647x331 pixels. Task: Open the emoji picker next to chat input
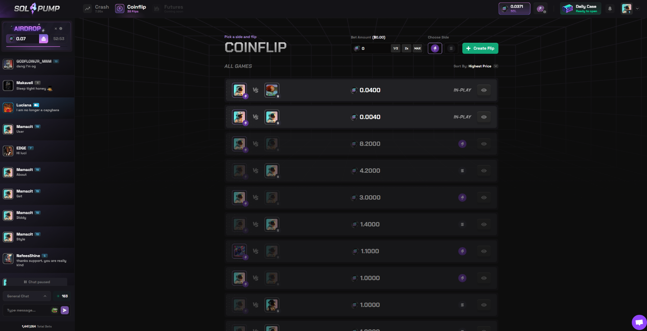(x=54, y=310)
